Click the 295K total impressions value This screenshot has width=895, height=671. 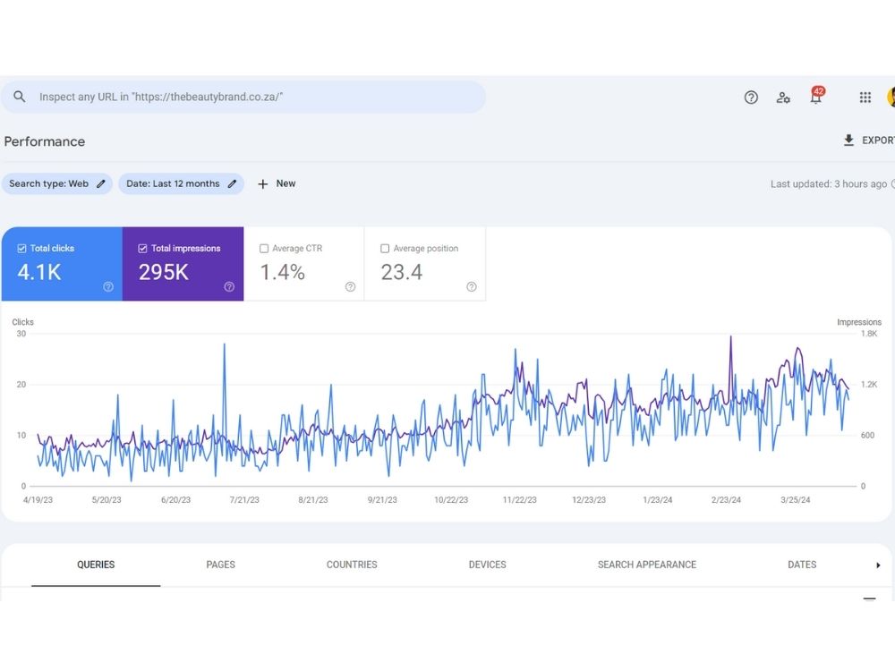163,272
